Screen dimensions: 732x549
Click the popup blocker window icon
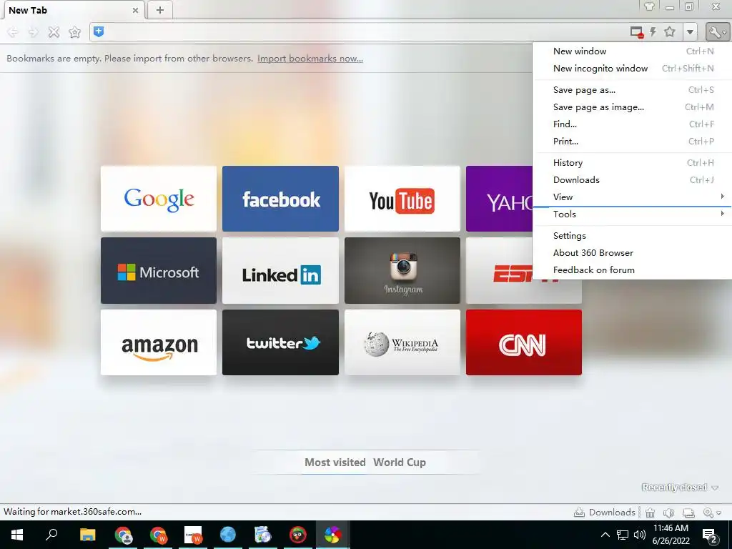tap(637, 32)
